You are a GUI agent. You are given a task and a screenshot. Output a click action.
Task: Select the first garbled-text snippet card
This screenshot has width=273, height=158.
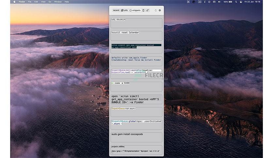point(136,23)
